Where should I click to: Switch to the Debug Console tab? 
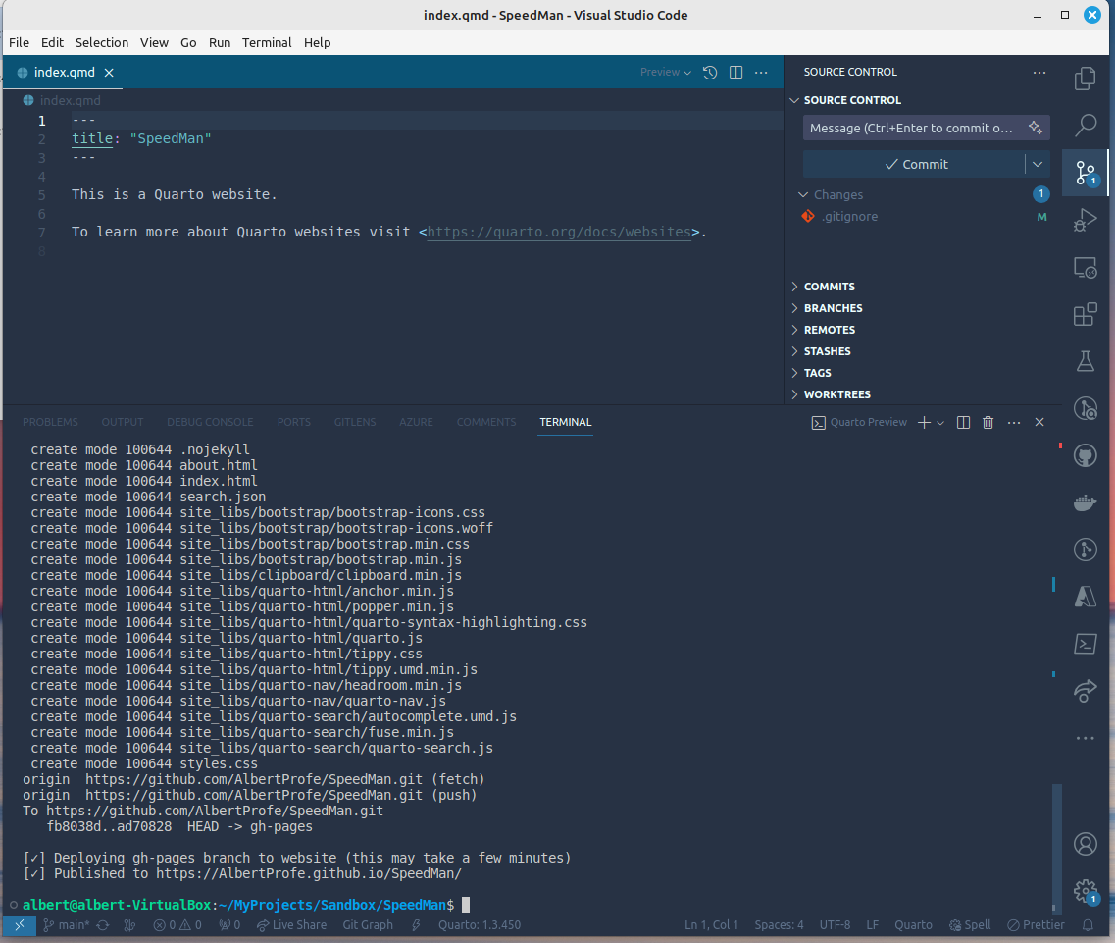(x=210, y=423)
